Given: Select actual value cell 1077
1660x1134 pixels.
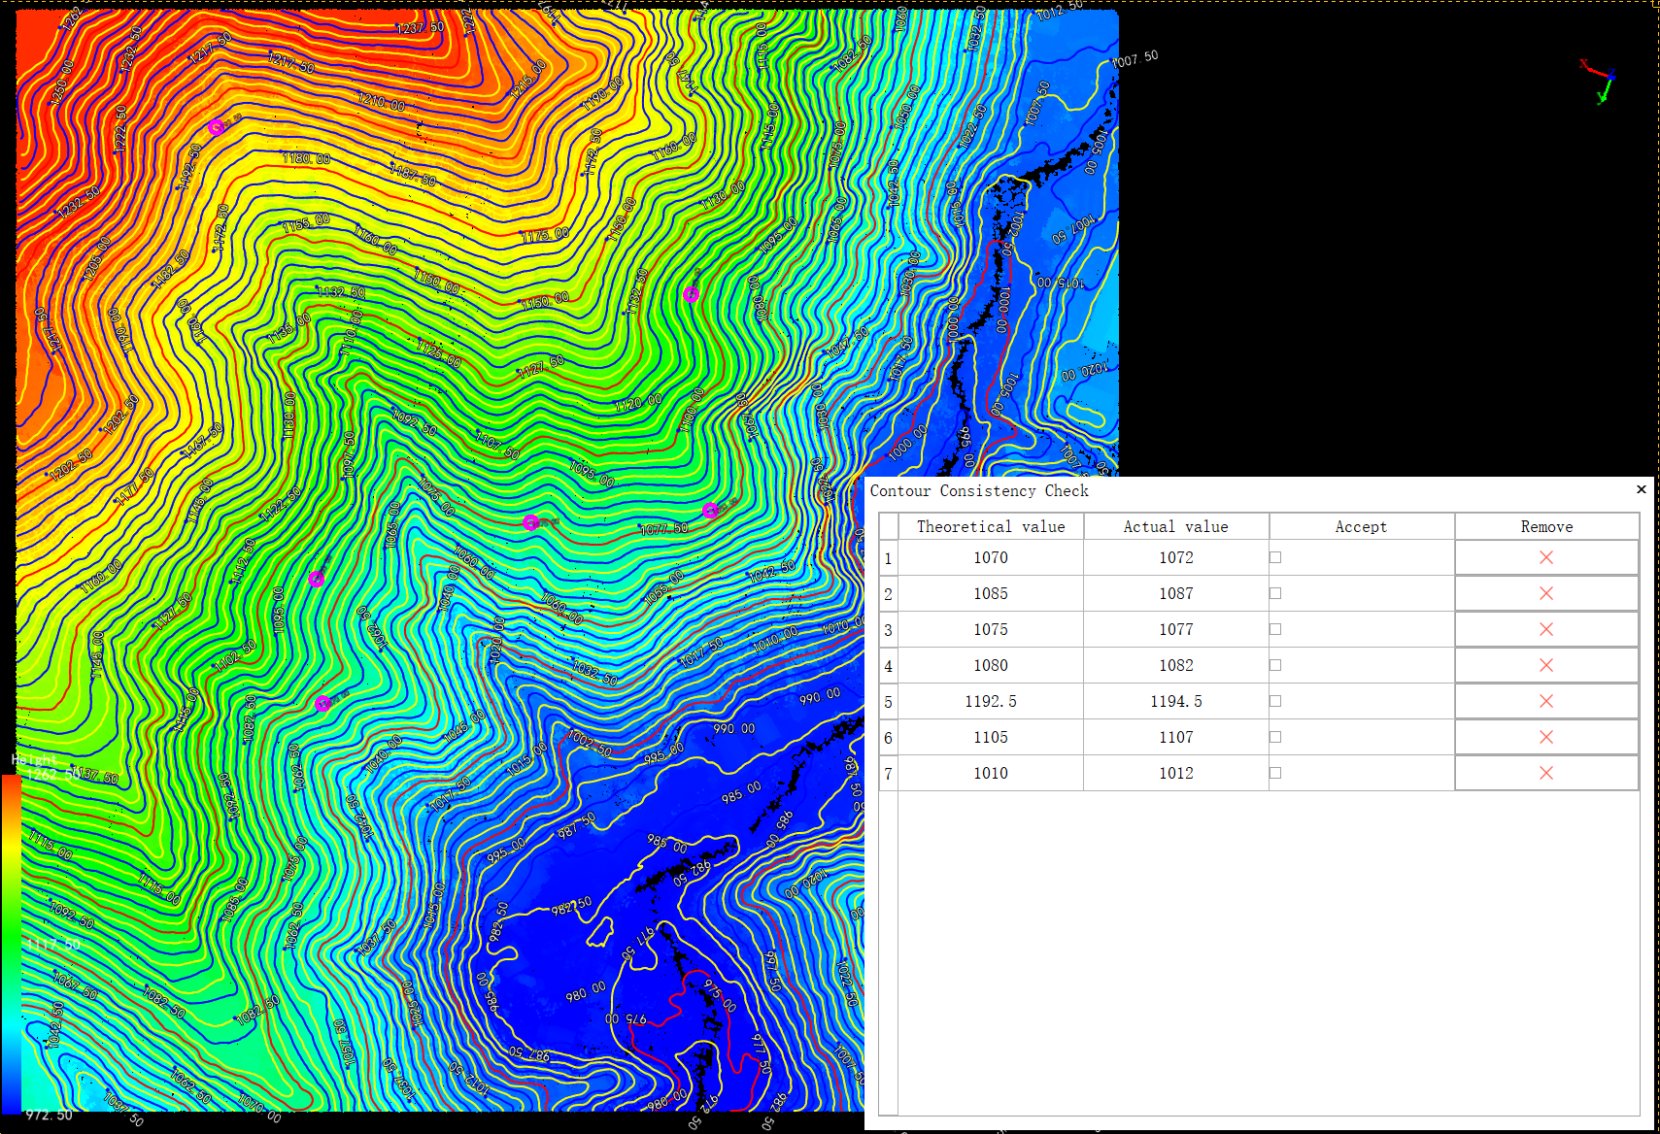Looking at the screenshot, I should [x=1176, y=629].
